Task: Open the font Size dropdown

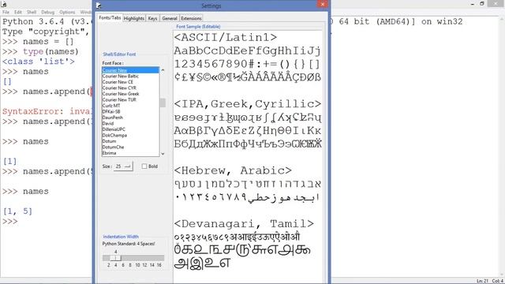Action: point(123,166)
